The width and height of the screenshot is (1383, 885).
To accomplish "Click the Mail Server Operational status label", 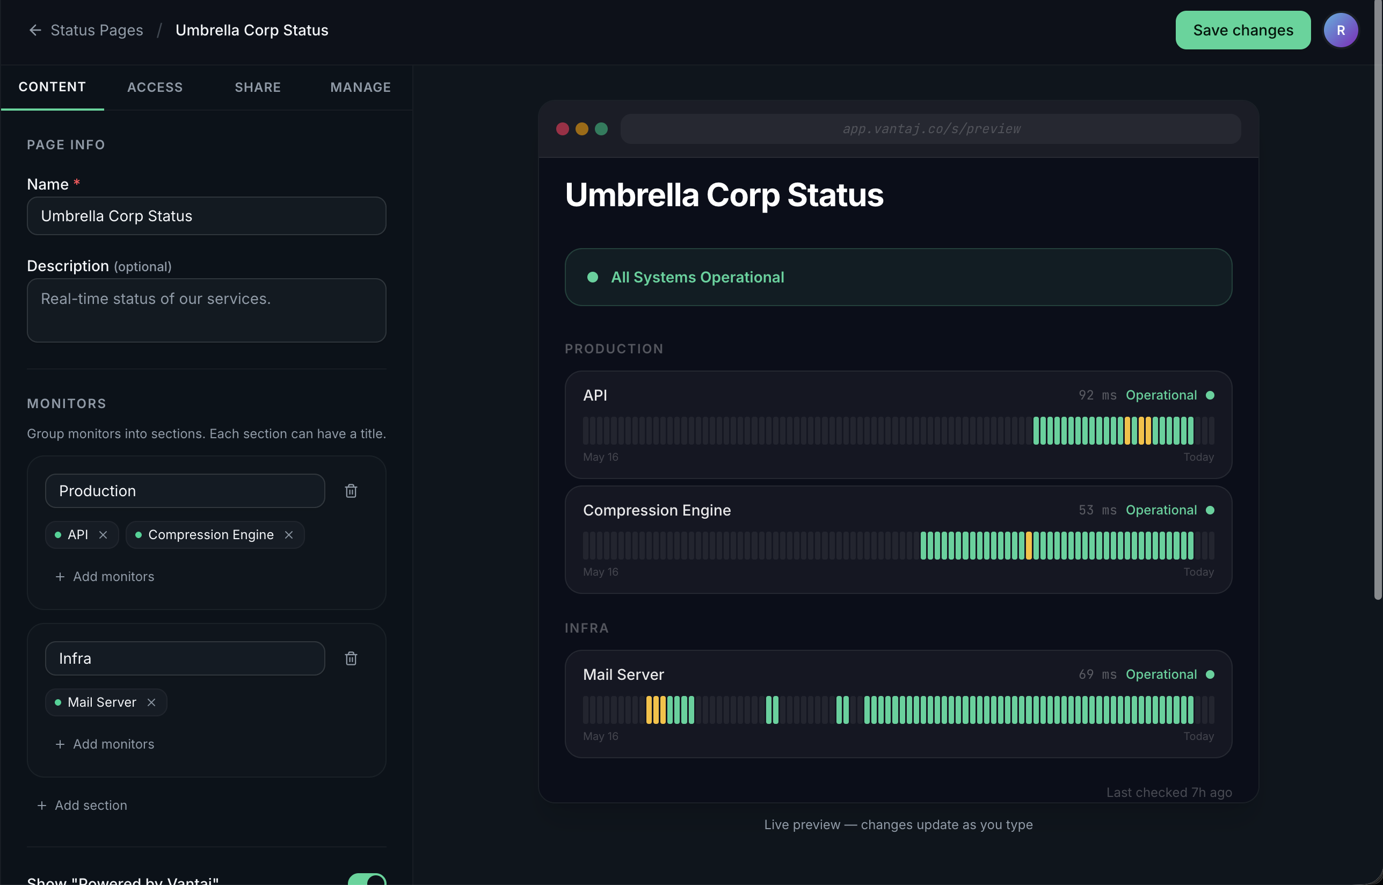I will point(1161,674).
